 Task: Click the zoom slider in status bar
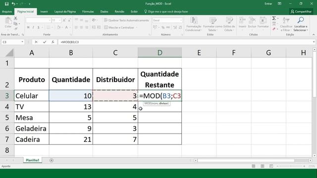pyautogui.click(x=291, y=166)
